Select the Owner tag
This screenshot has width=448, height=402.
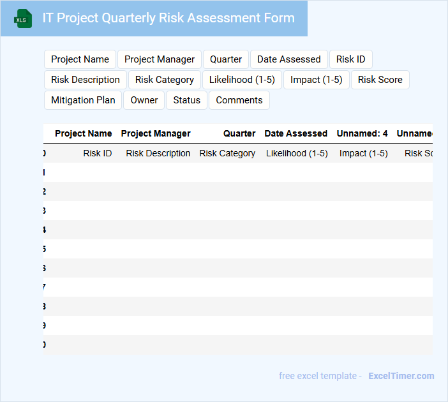coord(144,100)
